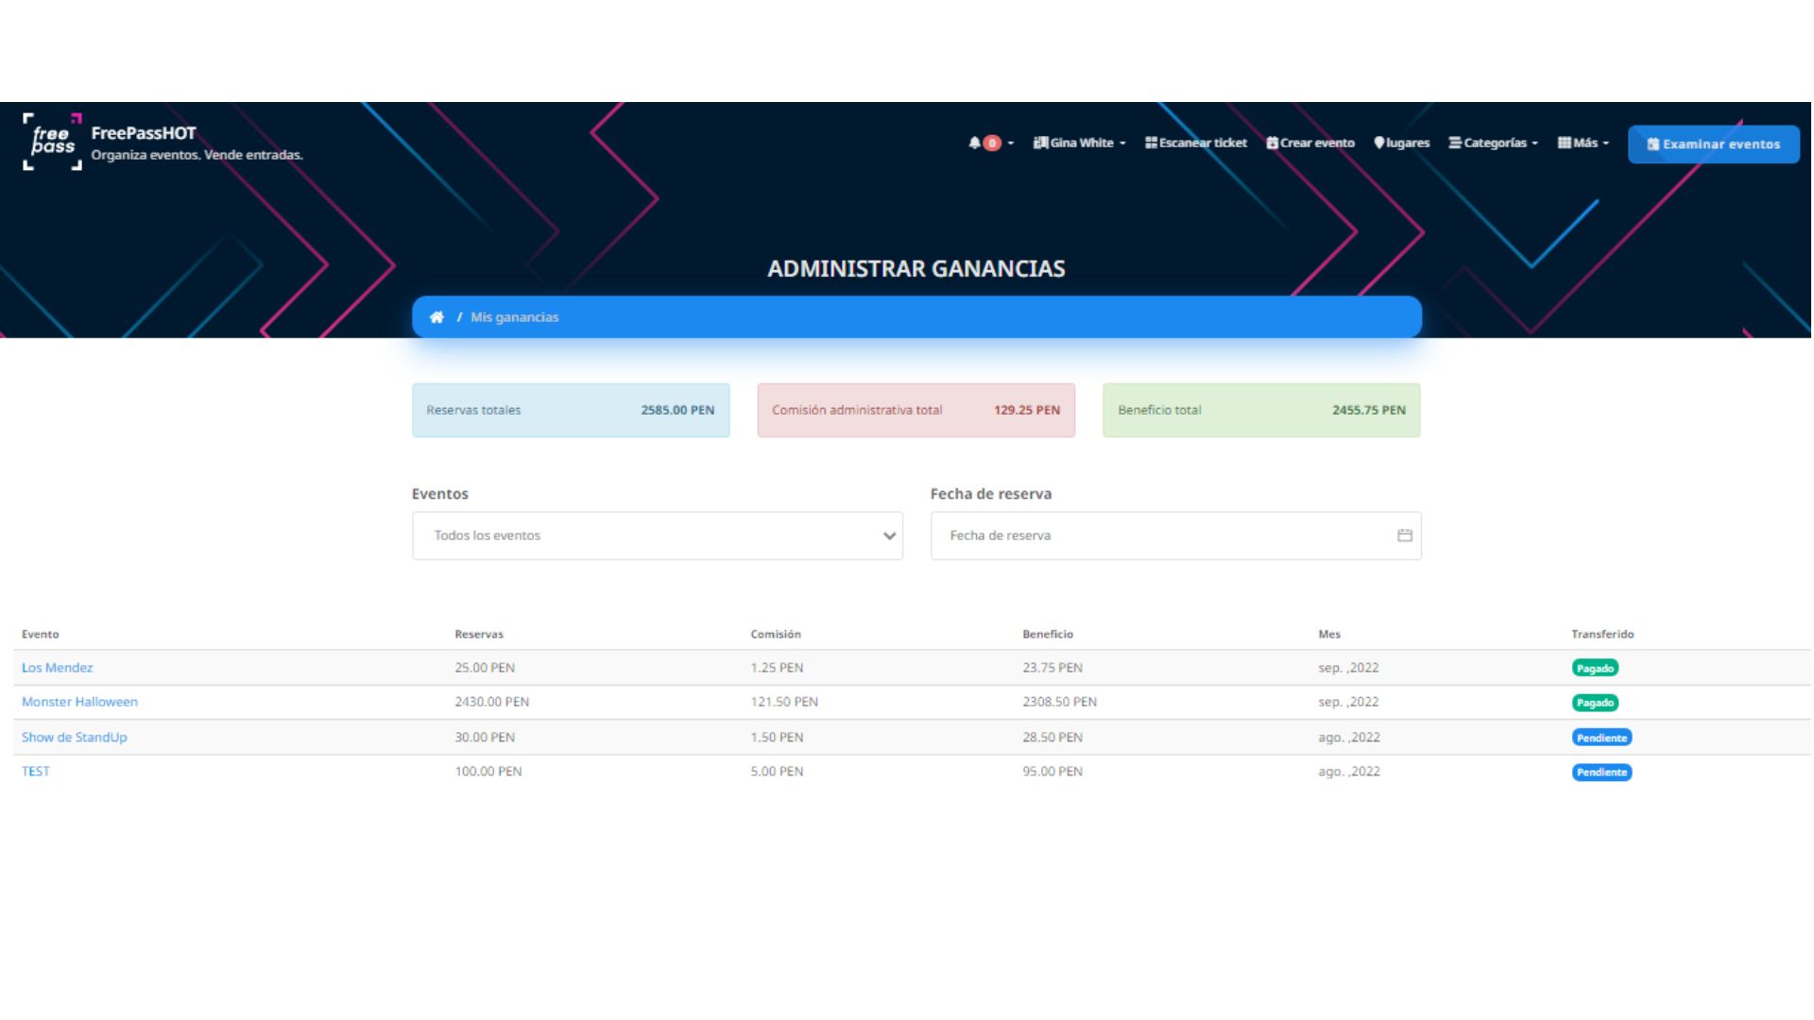Click the list icon beside Categorías
The width and height of the screenshot is (1814, 1020).
pos(1455,143)
